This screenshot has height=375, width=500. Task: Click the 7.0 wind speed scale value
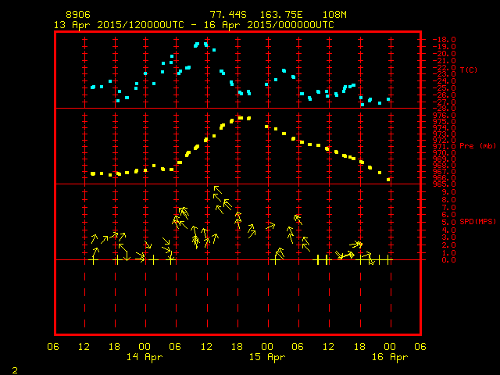pos(448,208)
